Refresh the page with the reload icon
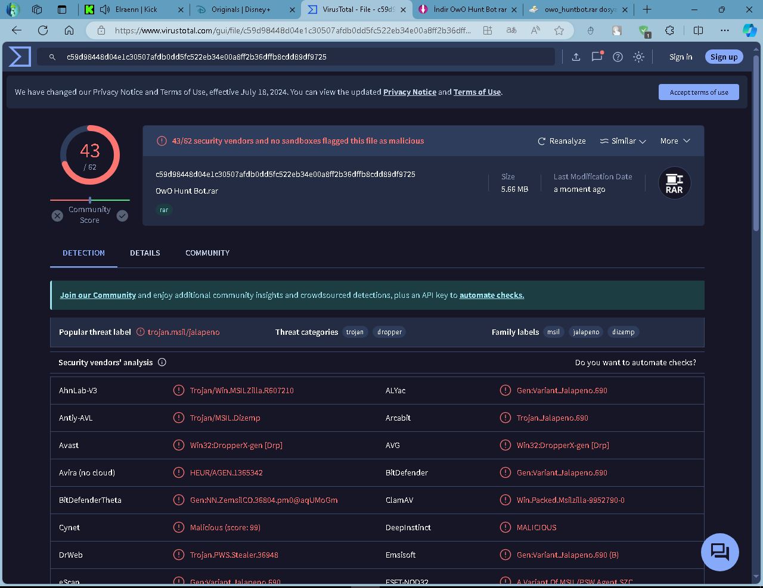This screenshot has width=763, height=588. coord(43,30)
